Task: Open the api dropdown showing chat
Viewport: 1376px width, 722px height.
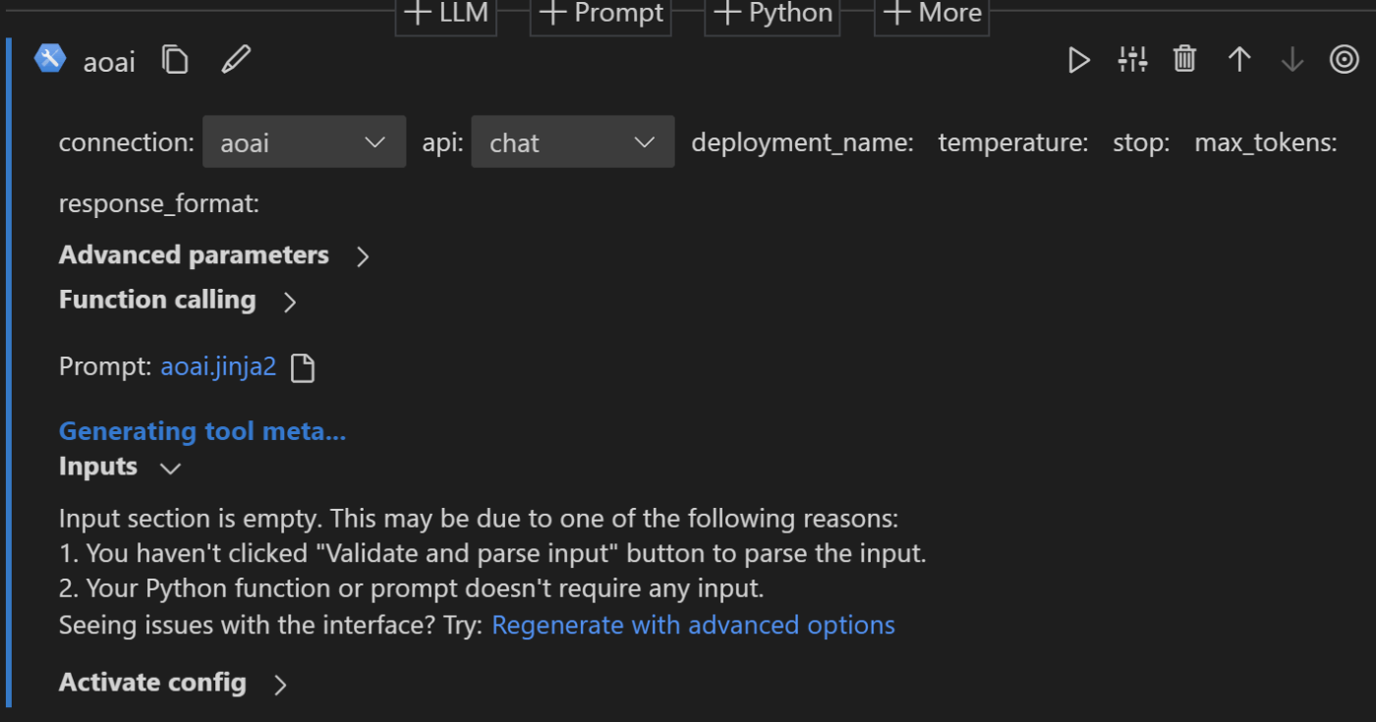Action: 572,142
